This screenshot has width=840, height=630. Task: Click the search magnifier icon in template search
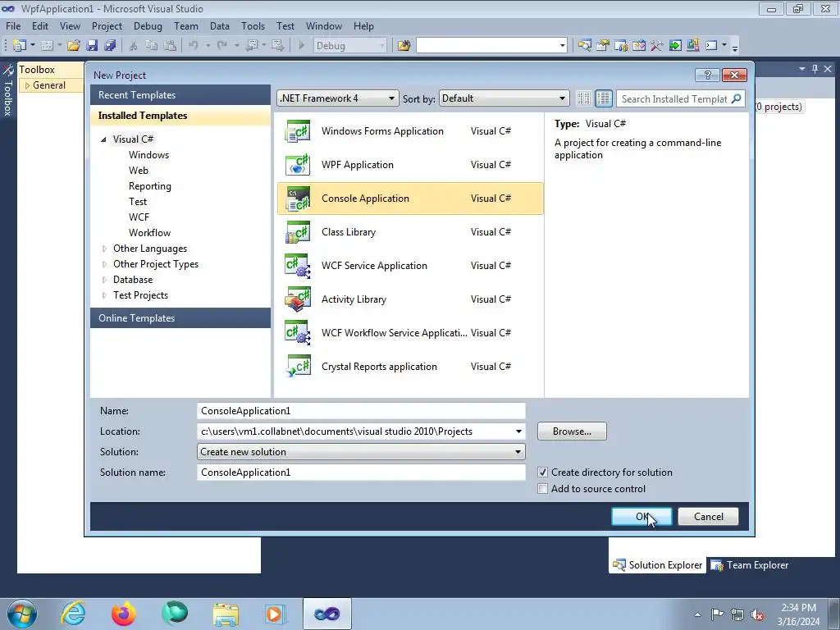pos(736,98)
